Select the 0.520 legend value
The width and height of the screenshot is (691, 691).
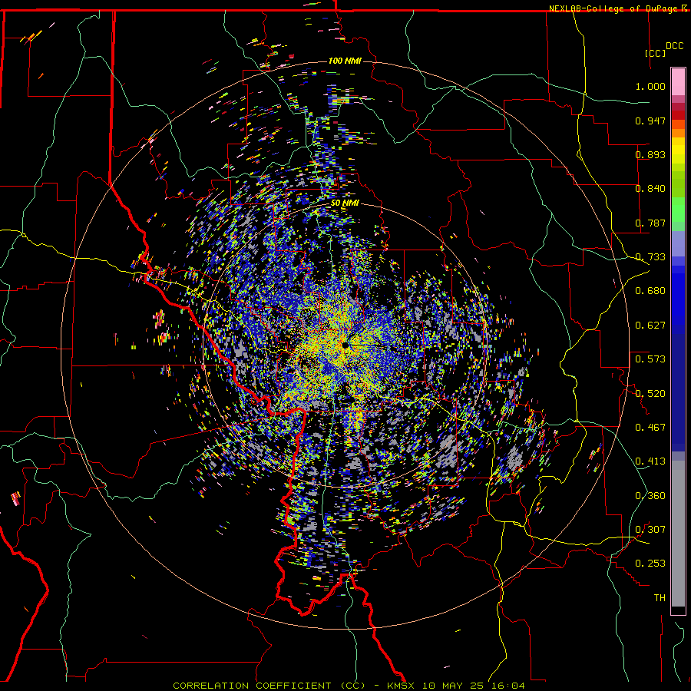[650, 394]
